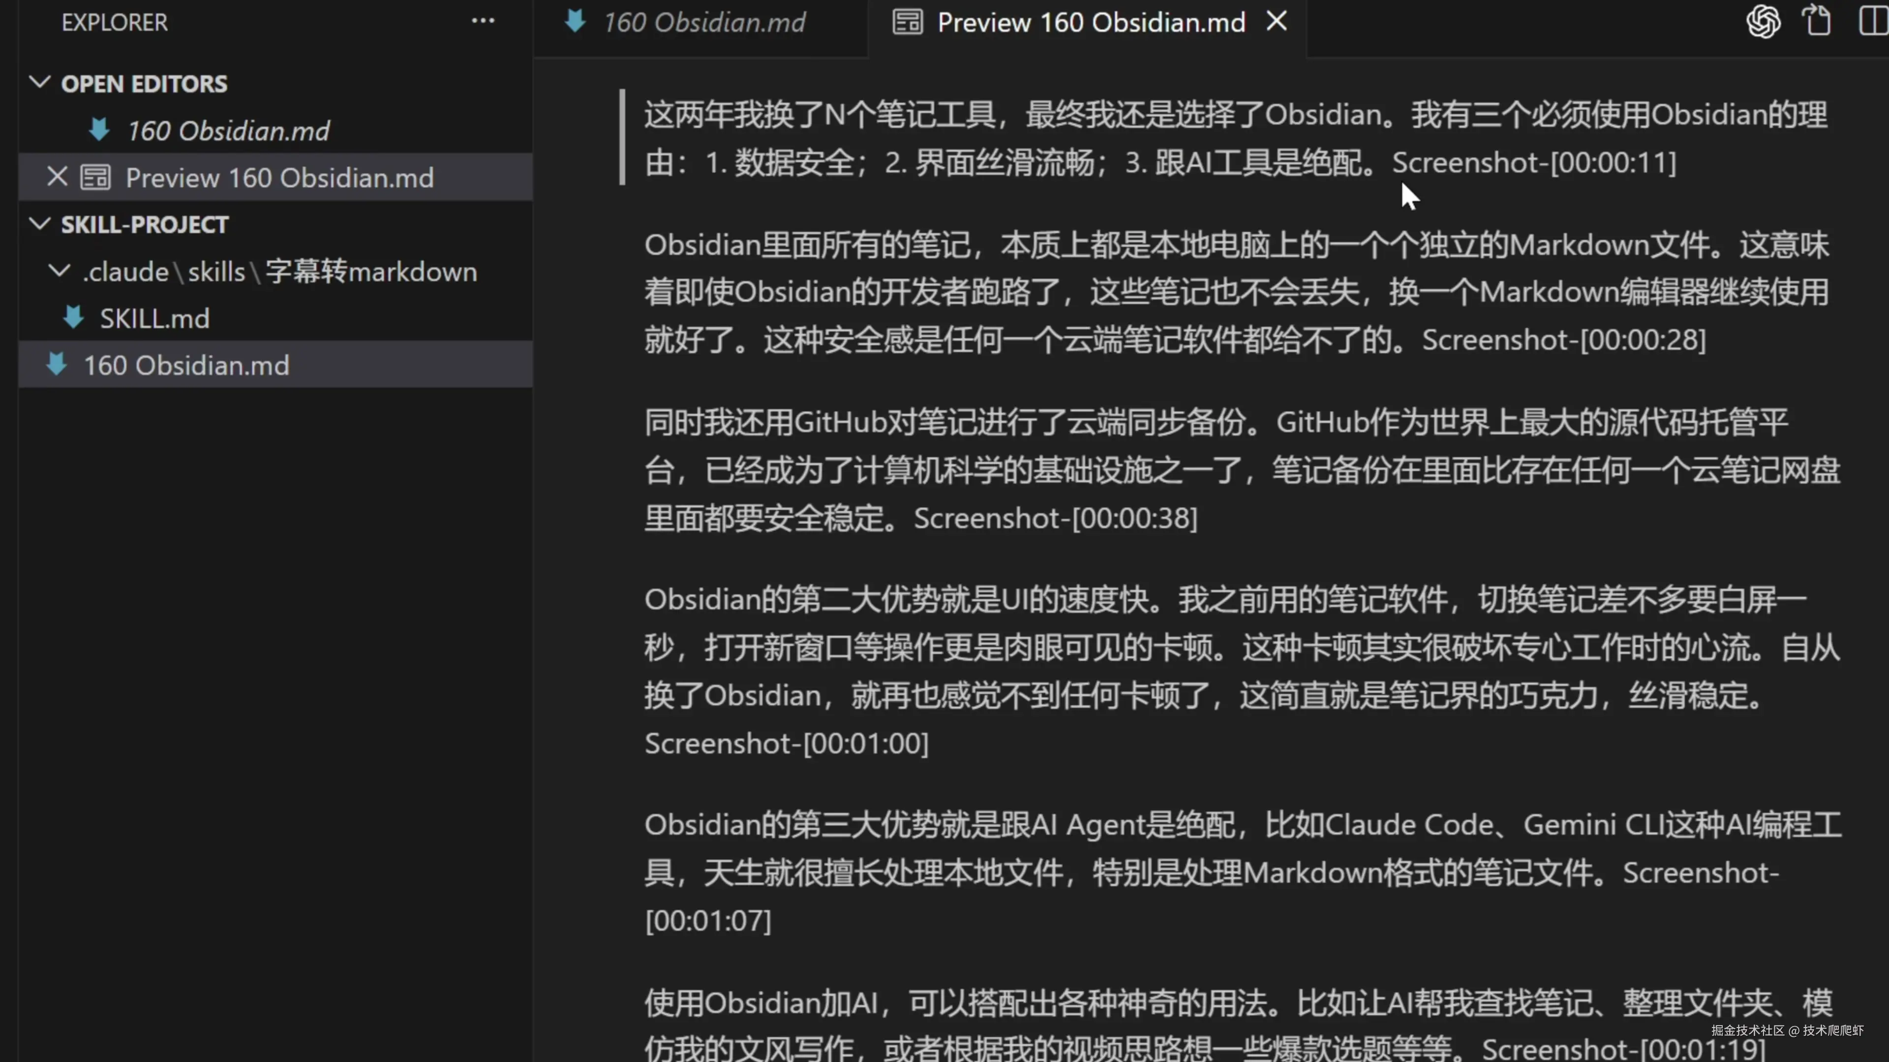1889x1062 pixels.
Task: Click the markdown icon on the 160 Obsidian.md tab
Action: (576, 22)
